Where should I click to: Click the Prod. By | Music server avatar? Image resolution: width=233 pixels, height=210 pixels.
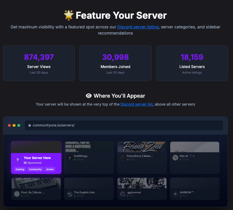pos(17,194)
